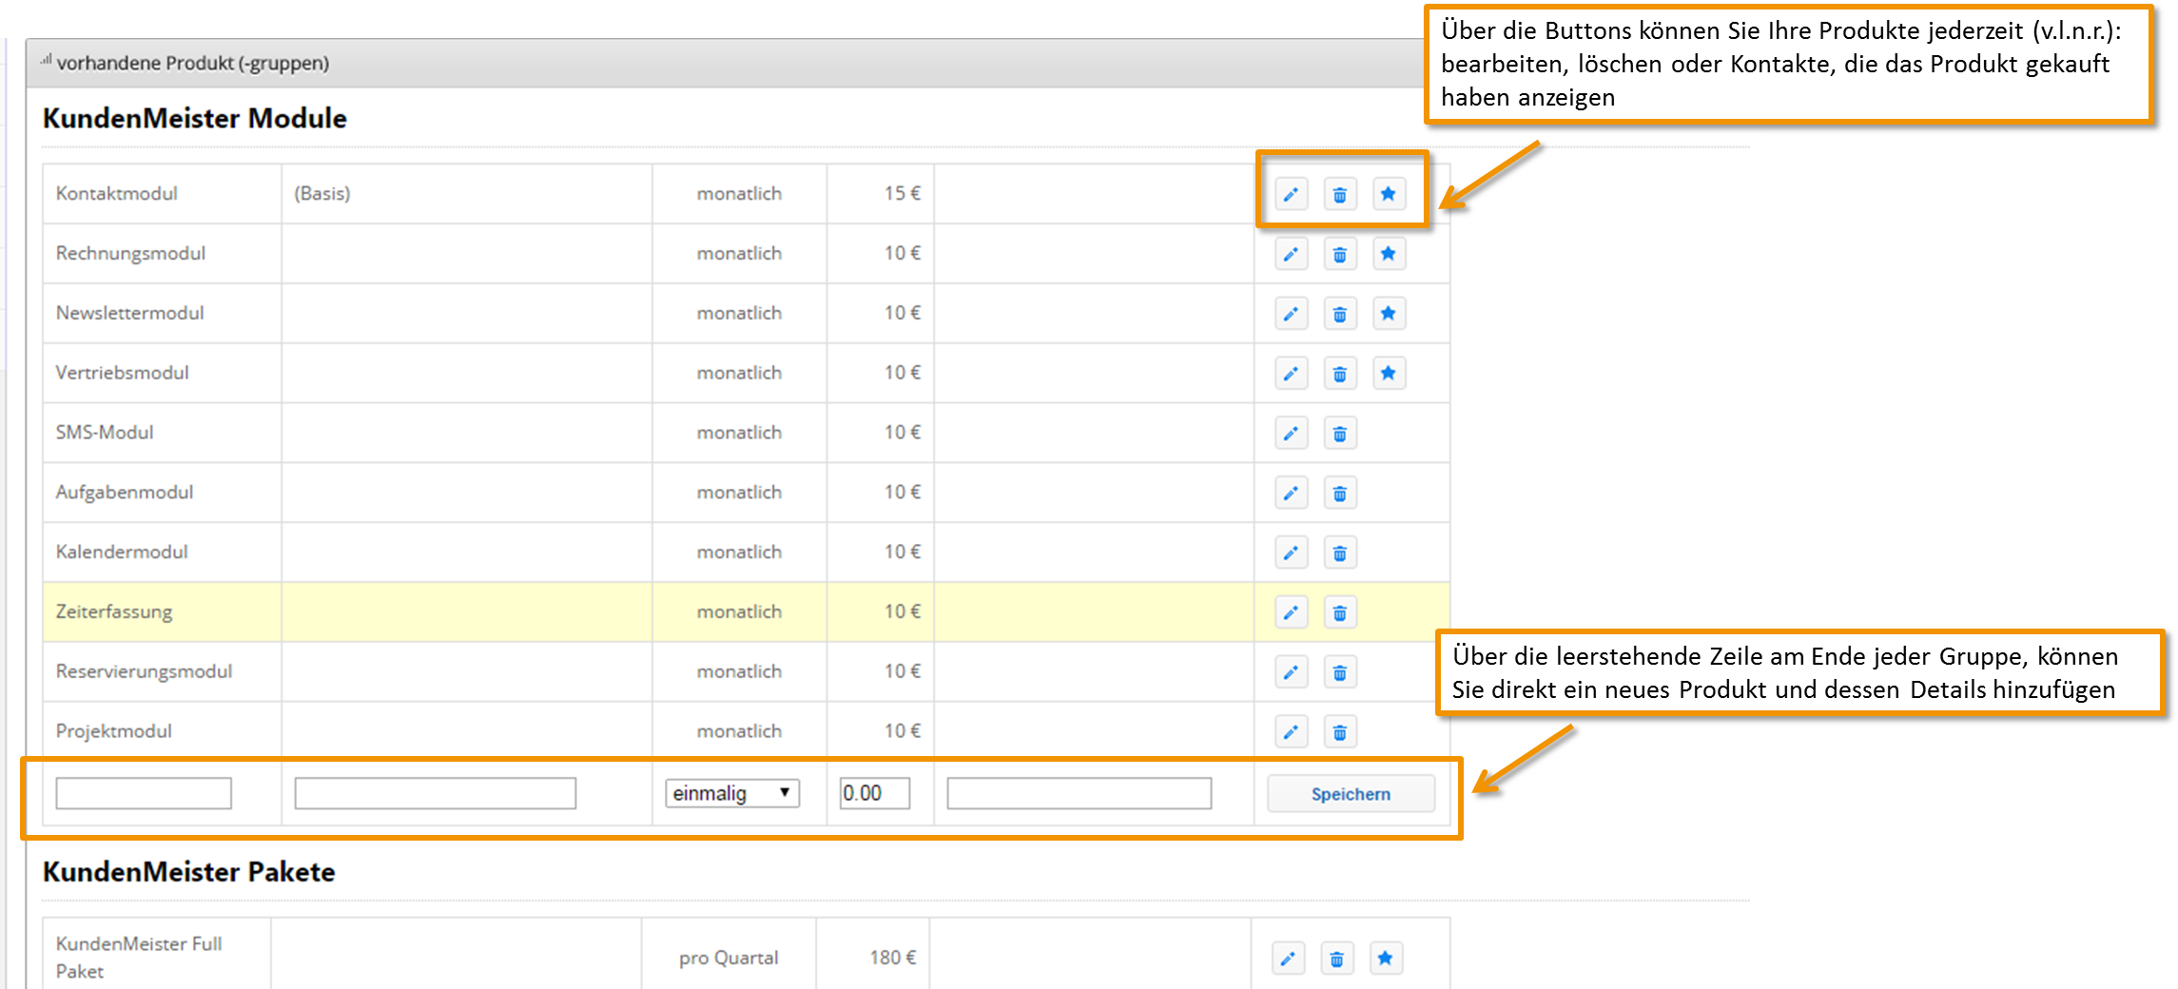Delete the KundenMeister Full Paket
This screenshot has width=2178, height=989.
[x=1336, y=959]
